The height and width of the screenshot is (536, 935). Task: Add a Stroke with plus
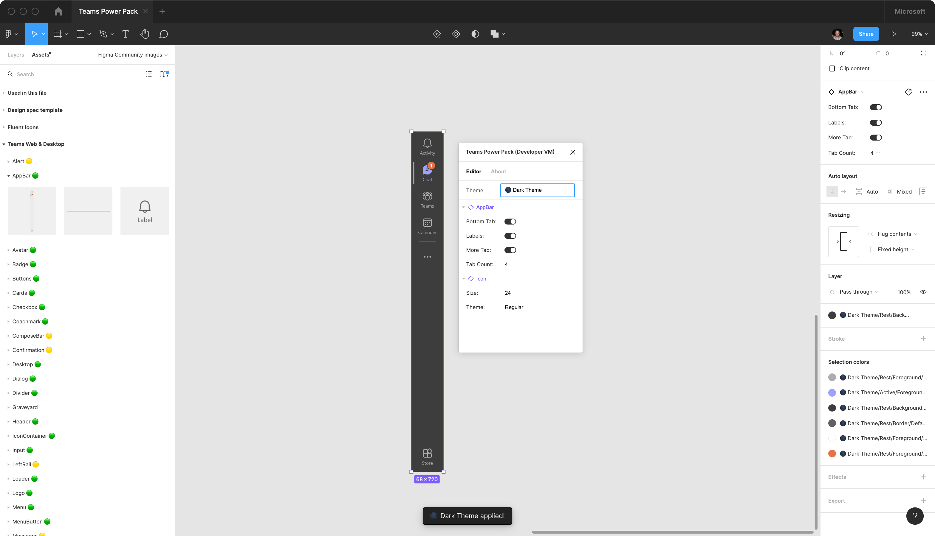tap(923, 339)
